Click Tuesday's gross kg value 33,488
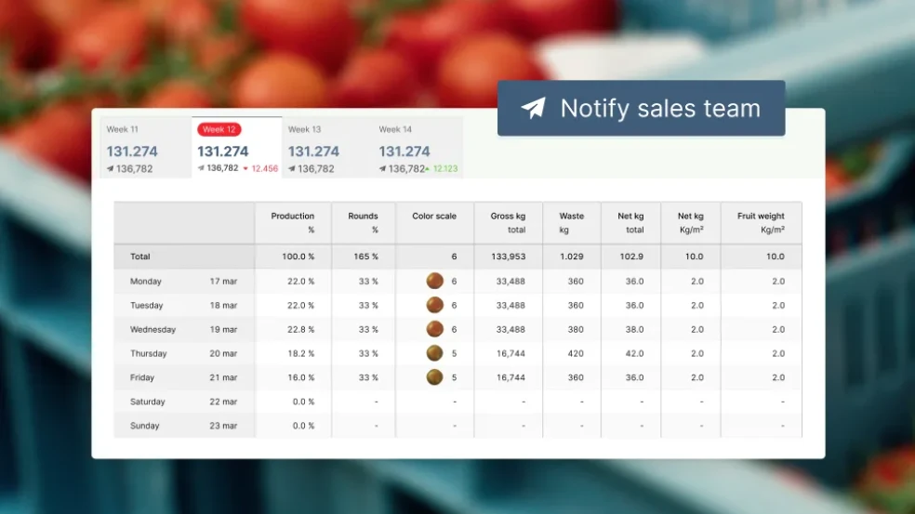The height and width of the screenshot is (514, 915). 511,305
